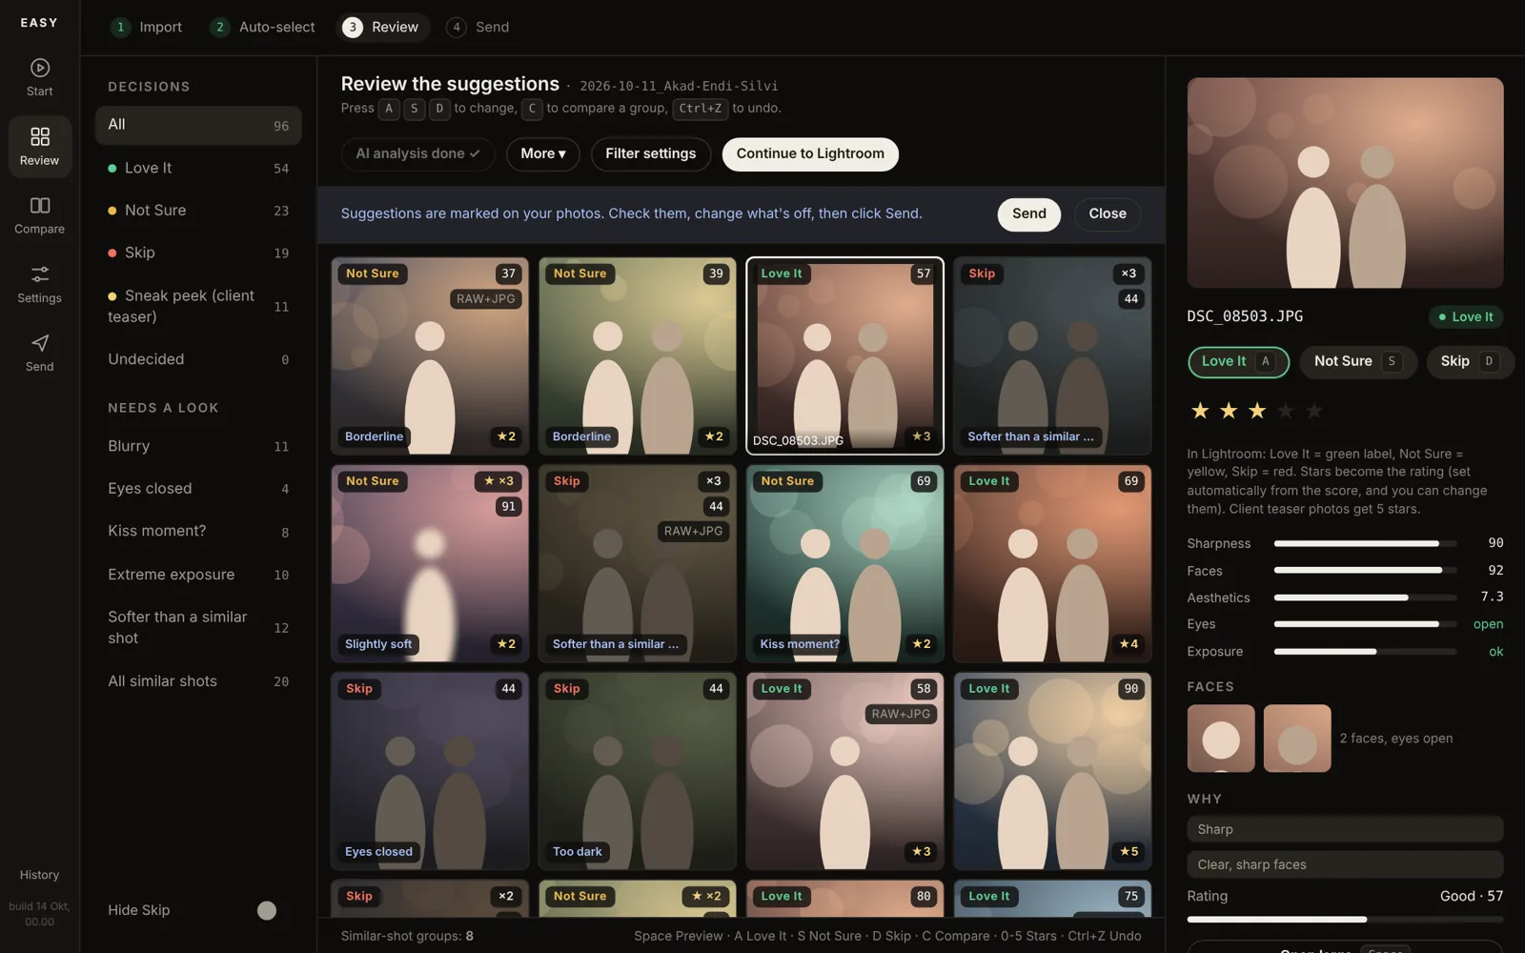
Task: Expand the ×3 group on RAW+JPG Skip photo
Action: tap(713, 481)
